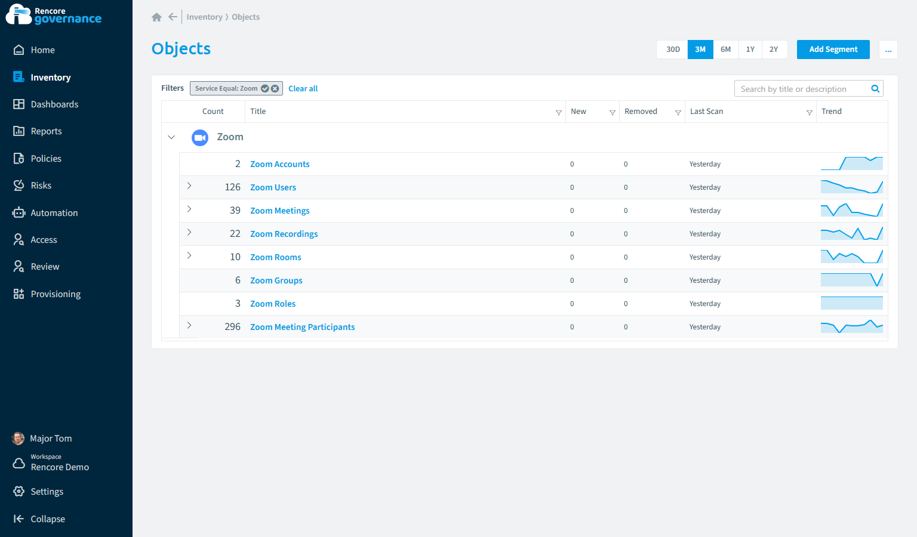Viewport: 917px width, 537px height.
Task: Click the Rencore governance logo
Action: 54,15
